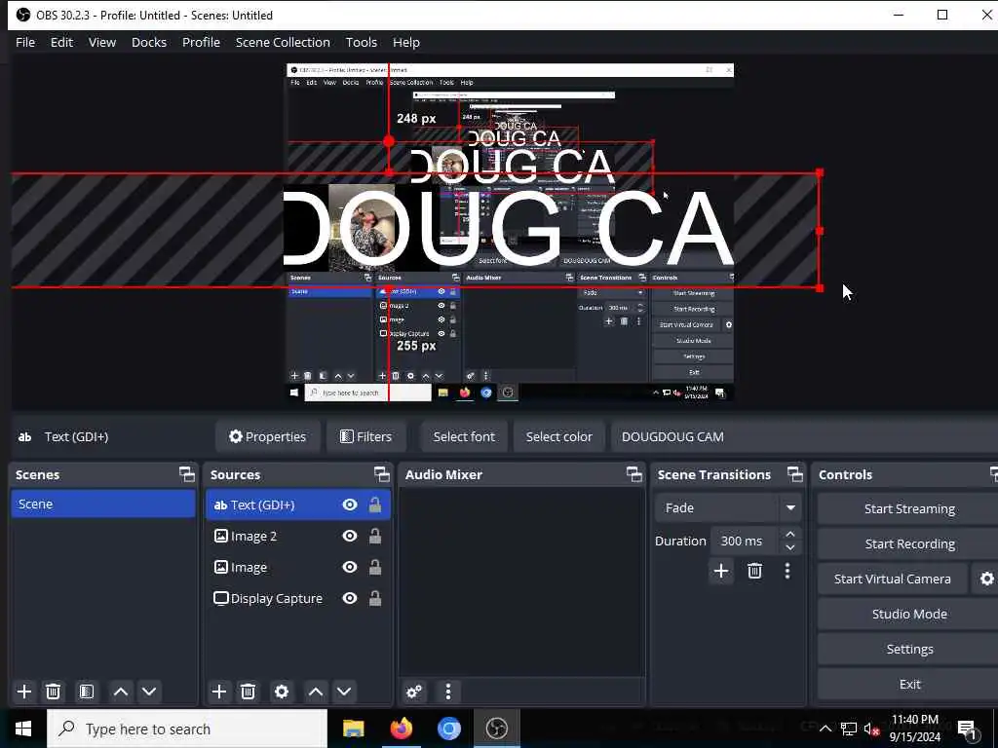Expand the Fade transition dropdown
This screenshot has height=748, width=998.
790,507
